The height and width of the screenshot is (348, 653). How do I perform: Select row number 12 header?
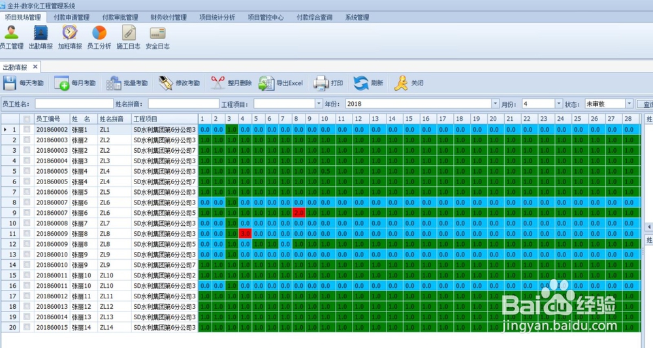pos(10,244)
